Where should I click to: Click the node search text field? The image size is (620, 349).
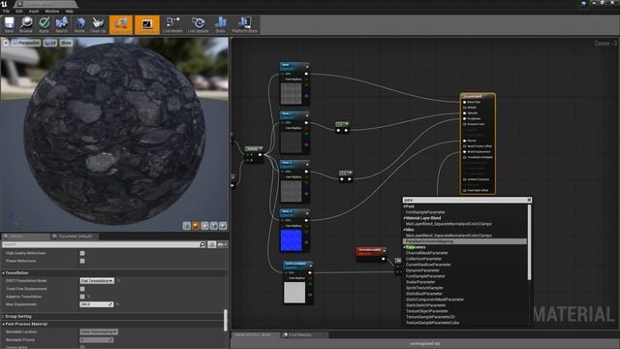465,200
